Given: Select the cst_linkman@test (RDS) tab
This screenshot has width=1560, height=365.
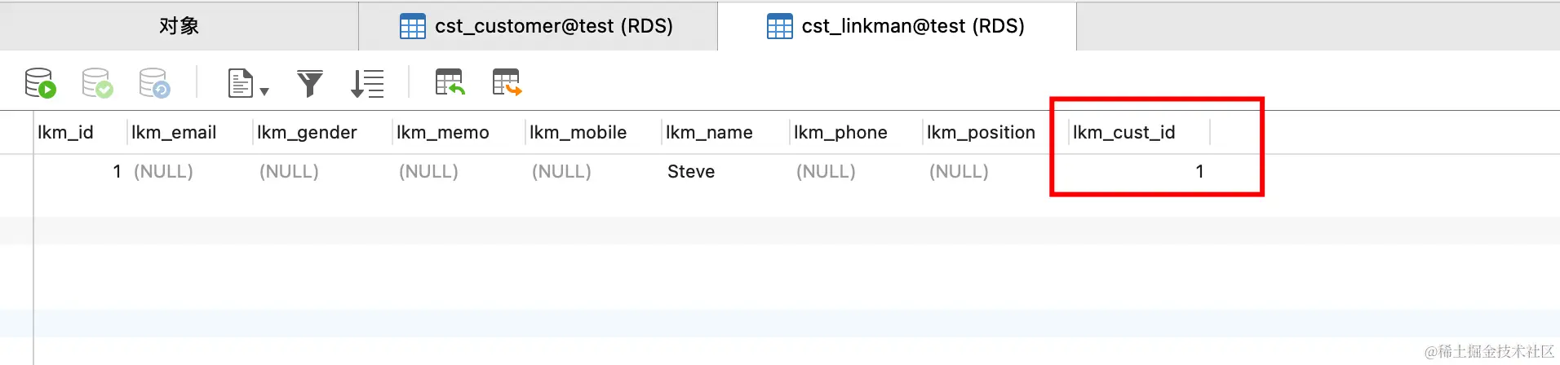Looking at the screenshot, I should tap(897, 26).
